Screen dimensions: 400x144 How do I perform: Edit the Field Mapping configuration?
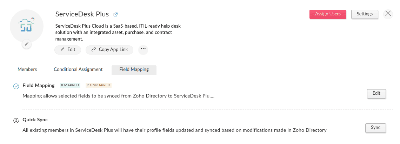click(376, 93)
